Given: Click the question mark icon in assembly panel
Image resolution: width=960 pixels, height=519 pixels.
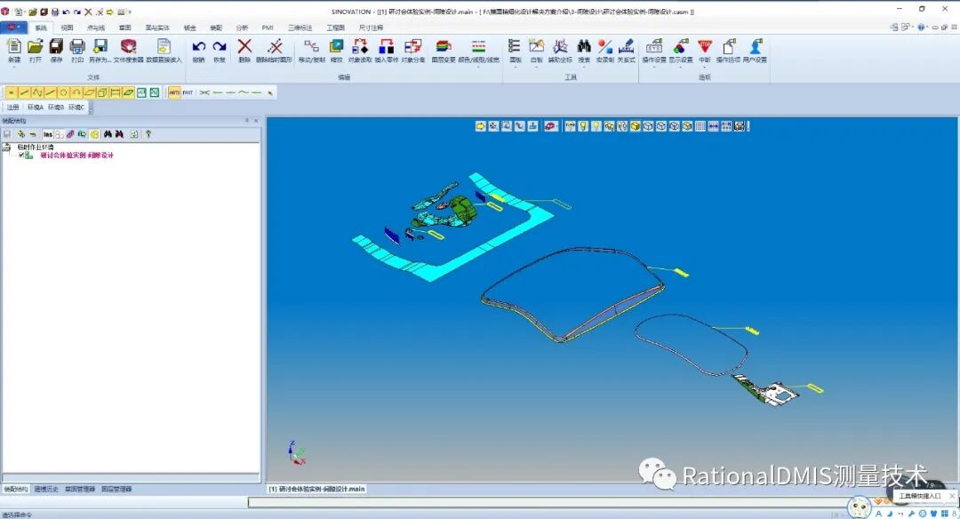Looking at the screenshot, I should point(148,134).
